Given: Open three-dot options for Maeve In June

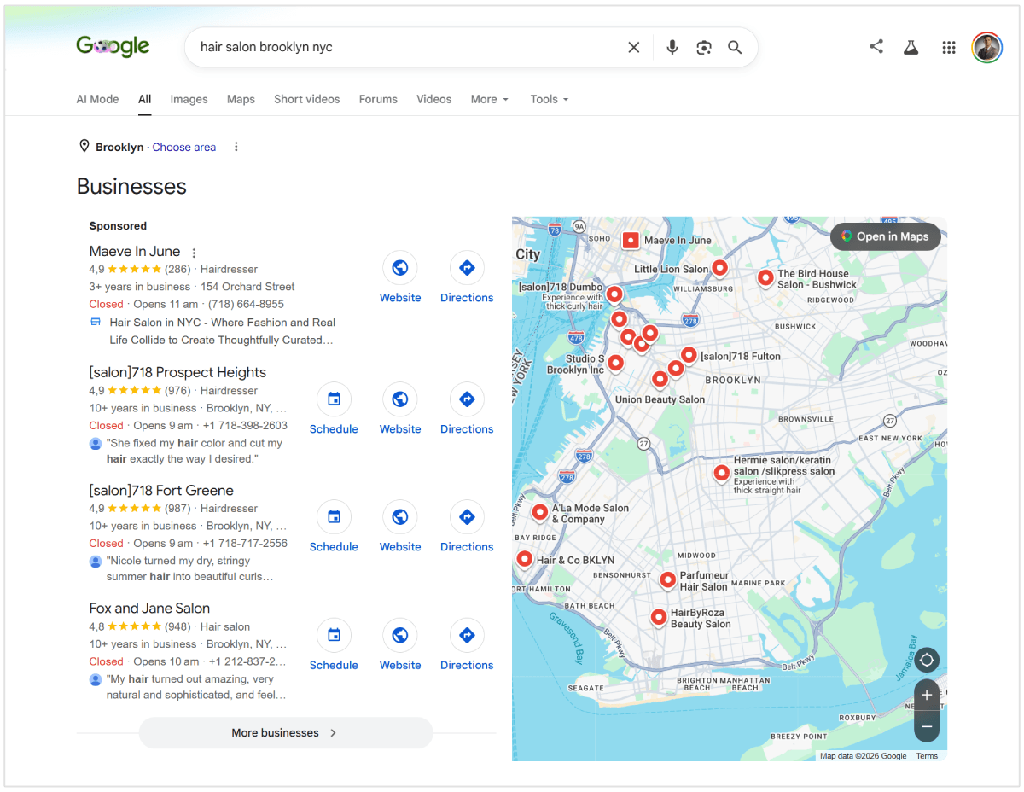Looking at the screenshot, I should pos(194,253).
